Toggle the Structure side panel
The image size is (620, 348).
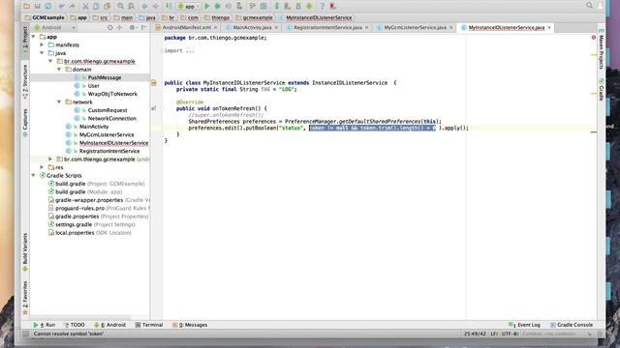pos(25,81)
